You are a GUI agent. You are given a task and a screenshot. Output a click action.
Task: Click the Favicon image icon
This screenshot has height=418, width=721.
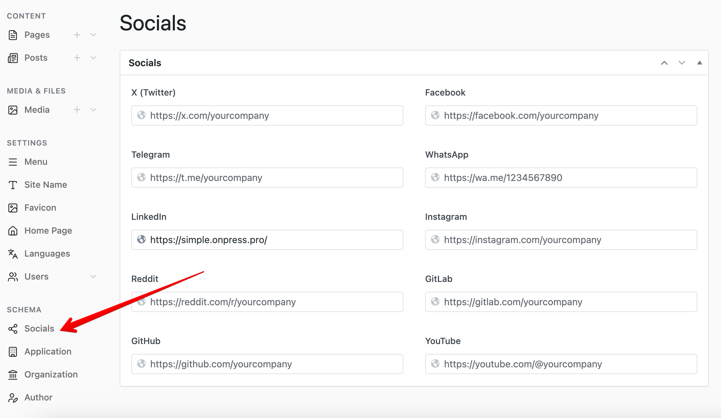pyautogui.click(x=13, y=208)
